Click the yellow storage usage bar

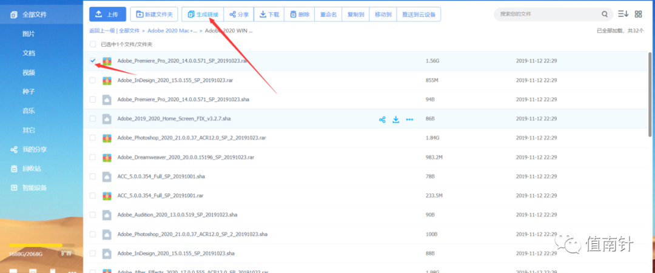[x=36, y=245]
